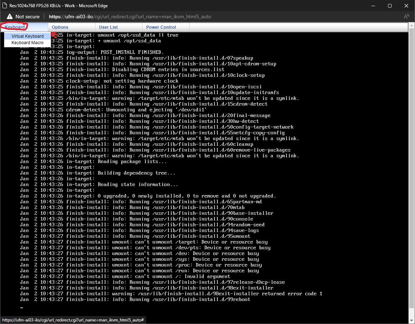This screenshot has width=415, height=324.
Task: Click the minimize icon on the Edge window
Action: [x=373, y=6]
